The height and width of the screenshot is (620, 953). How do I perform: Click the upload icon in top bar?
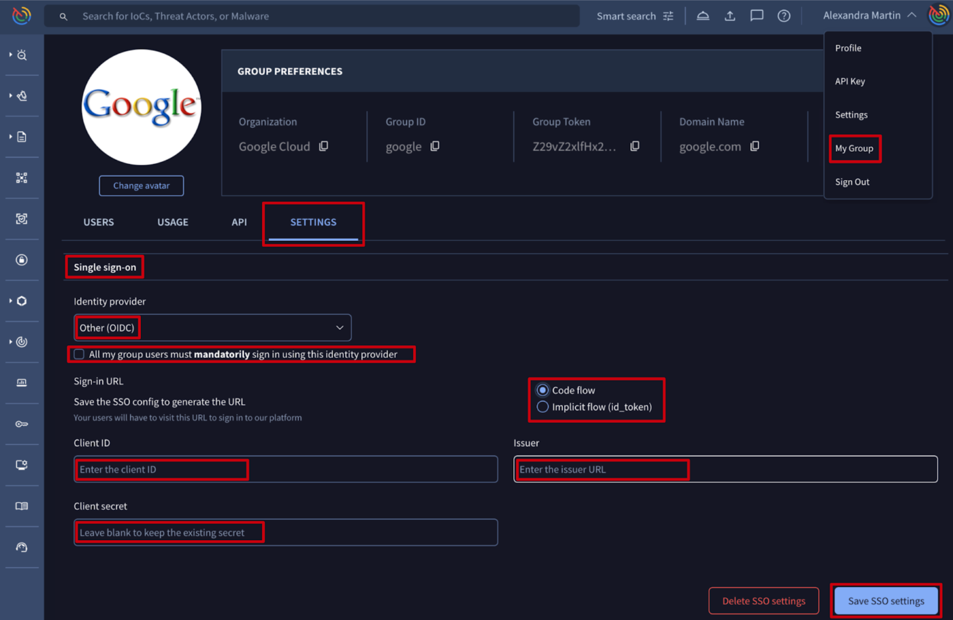tap(729, 16)
